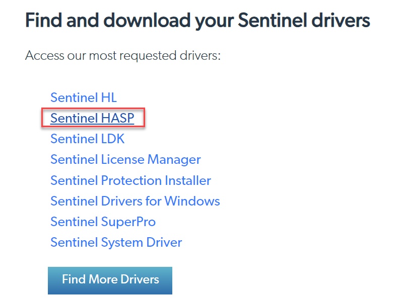Screen dimensions: 398x300
Task: Choose the Sentinel SuperPro link
Action: coord(103,222)
